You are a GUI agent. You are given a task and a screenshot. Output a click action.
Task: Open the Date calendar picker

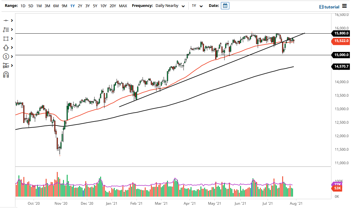pyautogui.click(x=225, y=5)
